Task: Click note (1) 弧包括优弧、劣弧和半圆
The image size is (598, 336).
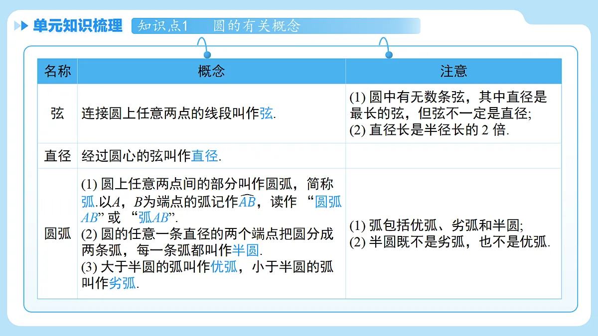Action: [436, 225]
